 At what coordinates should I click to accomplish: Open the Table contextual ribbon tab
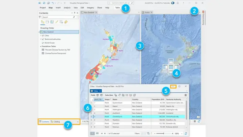pyautogui.click(x=117, y=7)
